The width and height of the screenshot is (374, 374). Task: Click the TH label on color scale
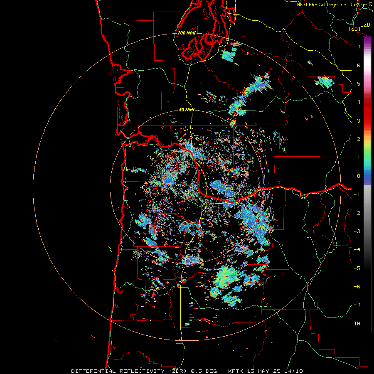tap(357, 324)
